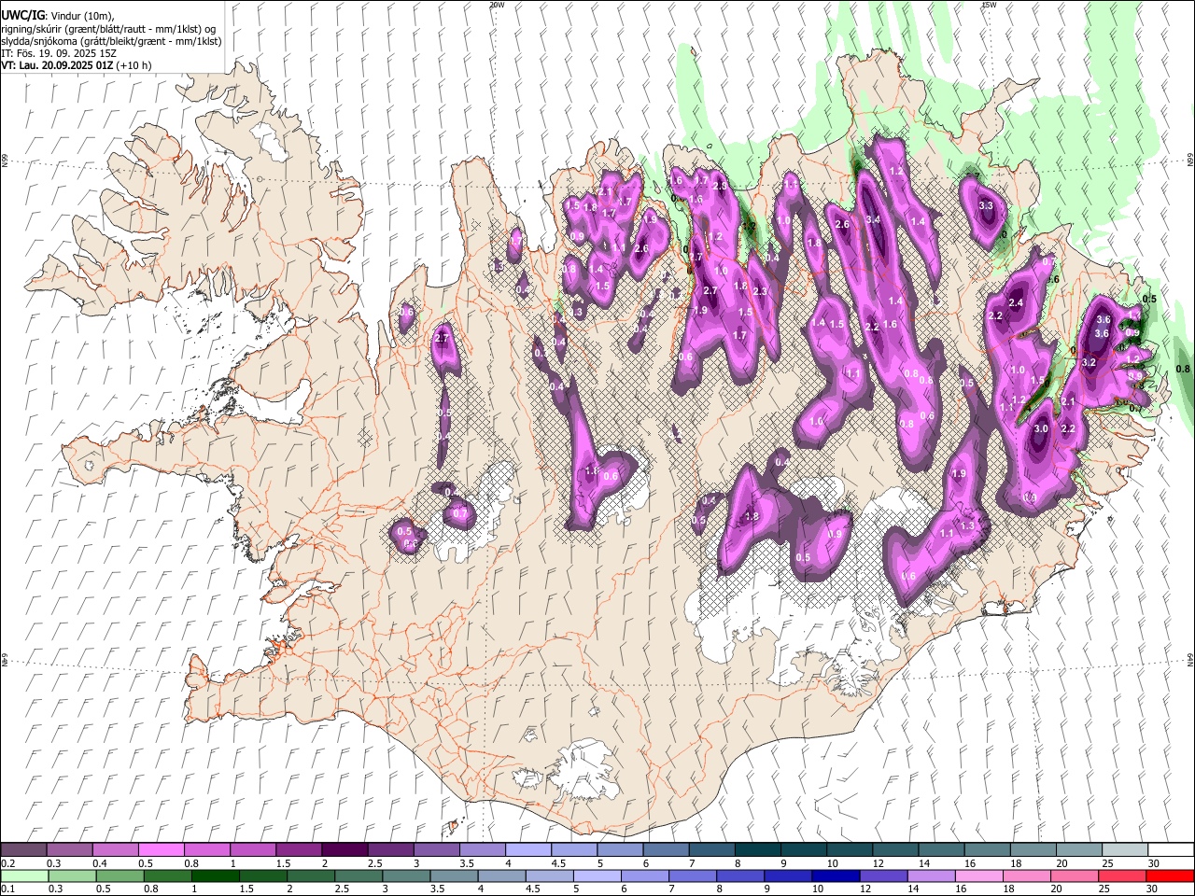The width and height of the screenshot is (1195, 896).
Task: Pick the darkest green 1 swatch in rain legend
Action: [x=216, y=875]
